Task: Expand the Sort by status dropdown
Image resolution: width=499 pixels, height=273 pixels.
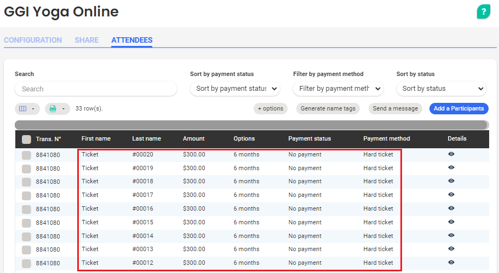Action: (441, 89)
